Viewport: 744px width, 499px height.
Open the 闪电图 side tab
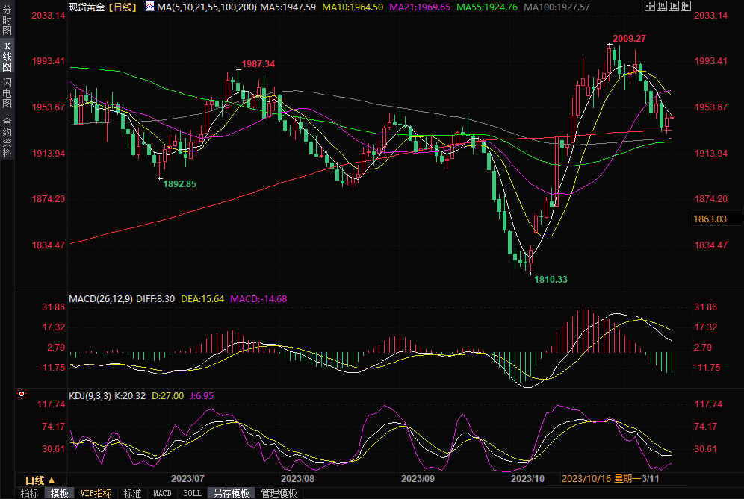pyautogui.click(x=7, y=91)
